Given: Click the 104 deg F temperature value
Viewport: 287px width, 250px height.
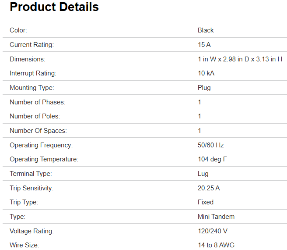Looking at the screenshot, I should pyautogui.click(x=212, y=159).
